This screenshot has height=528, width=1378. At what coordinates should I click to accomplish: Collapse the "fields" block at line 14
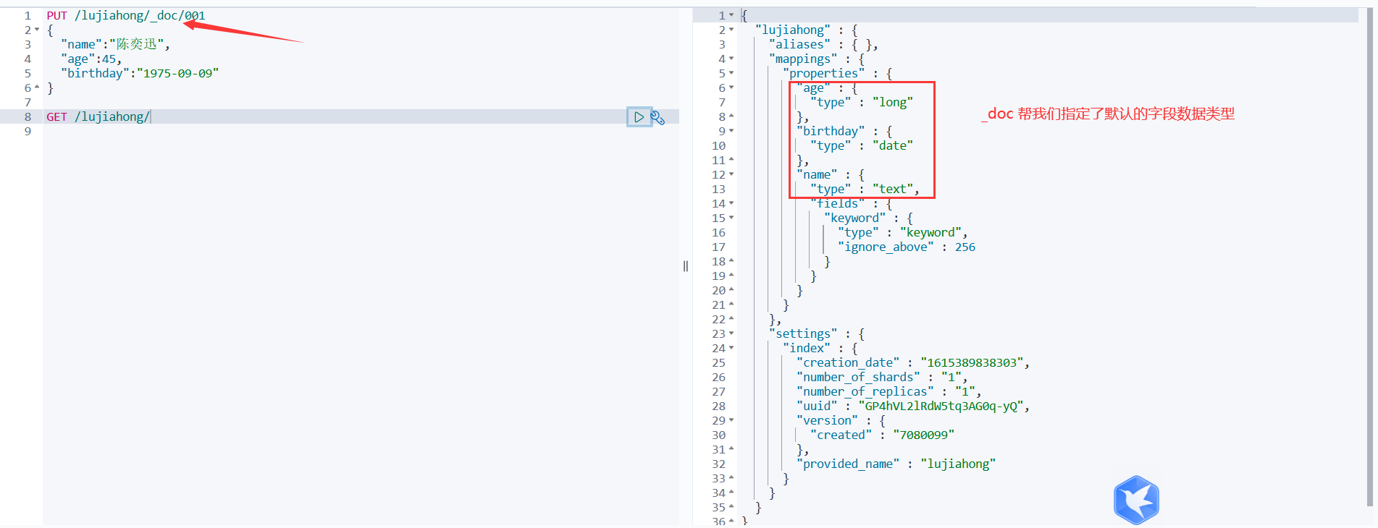(x=731, y=204)
